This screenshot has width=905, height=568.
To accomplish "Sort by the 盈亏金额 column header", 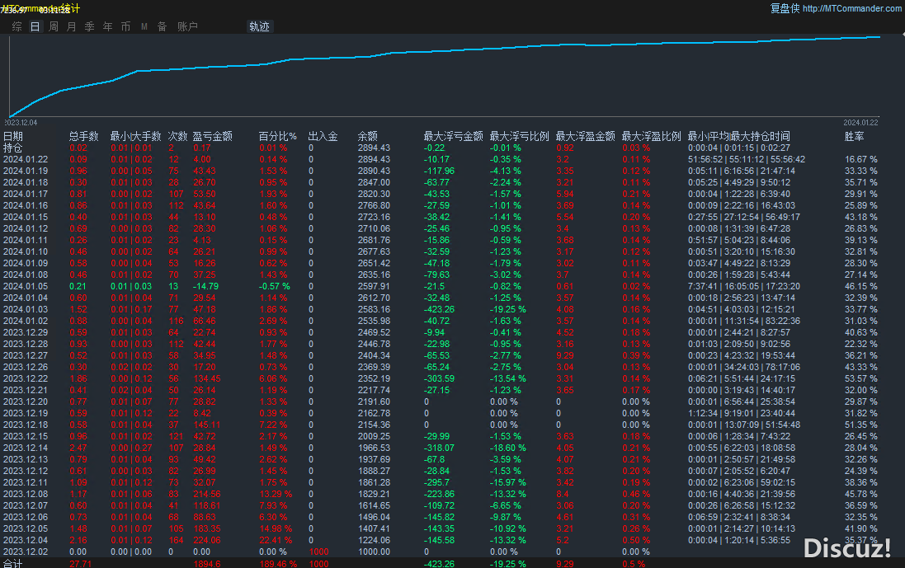I will 212,136.
